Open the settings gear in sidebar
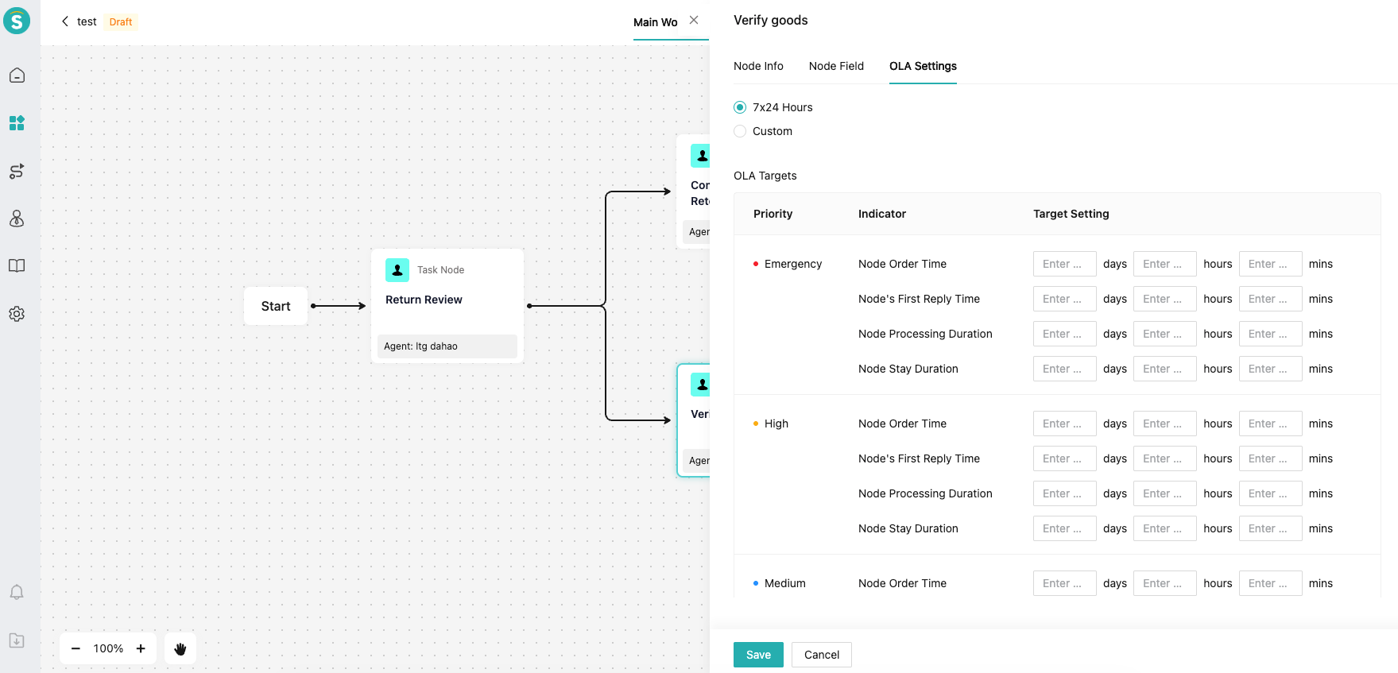The width and height of the screenshot is (1398, 673). 17,314
